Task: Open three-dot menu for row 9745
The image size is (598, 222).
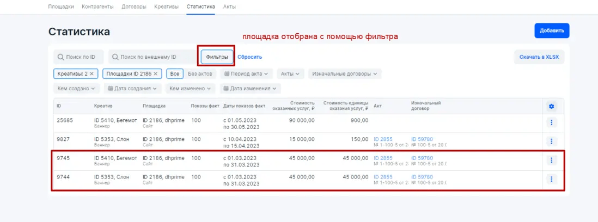Action: point(551,161)
